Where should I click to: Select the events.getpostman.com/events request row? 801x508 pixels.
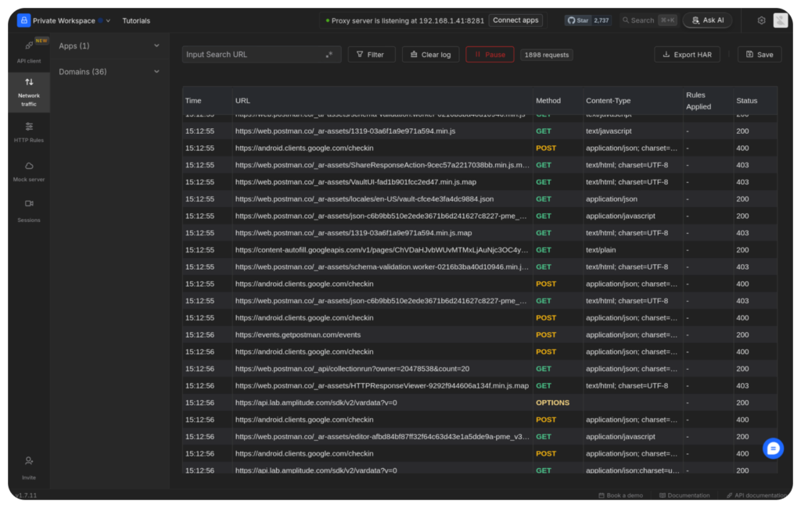pyautogui.click(x=480, y=335)
